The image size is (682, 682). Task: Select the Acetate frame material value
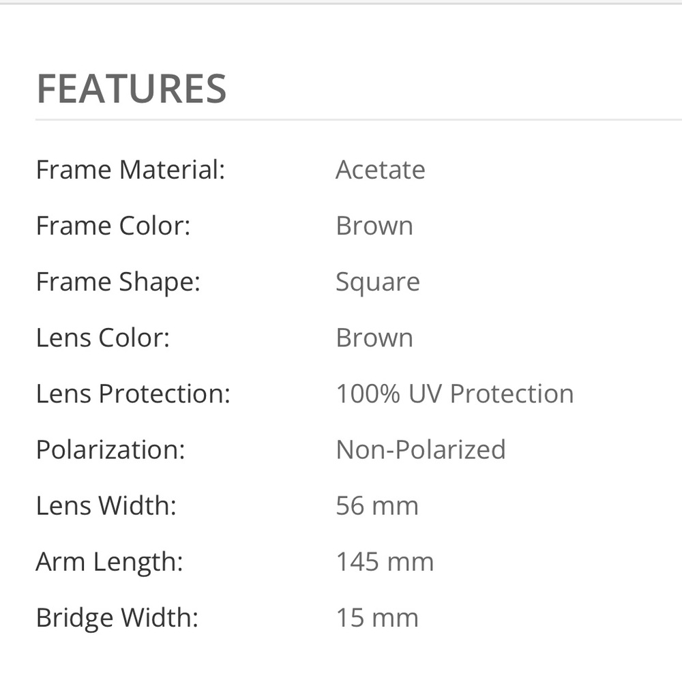(380, 170)
